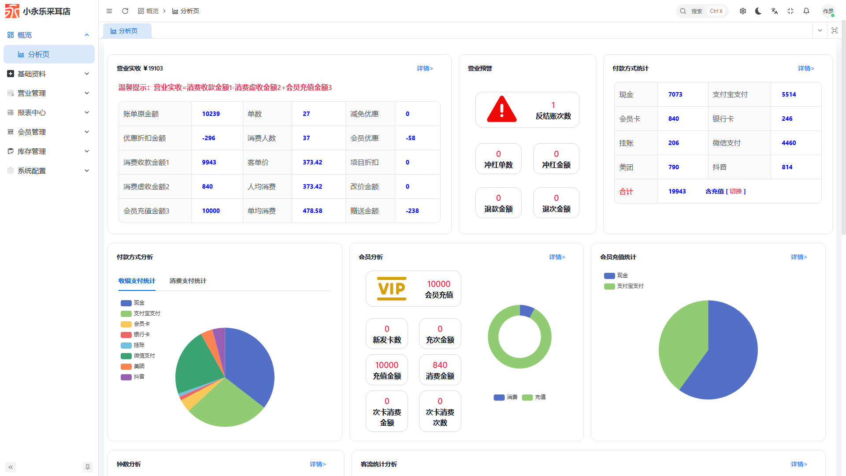846x476 pixels.
Task: Click the language switch icon in top bar
Action: (x=774, y=11)
